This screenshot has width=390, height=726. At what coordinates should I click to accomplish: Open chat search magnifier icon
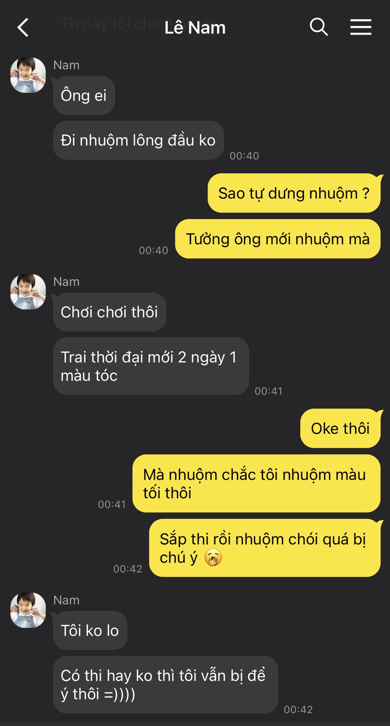319,27
